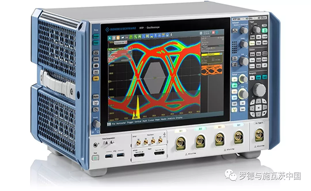Click the Slope trigger key
The height and width of the screenshot is (191, 311).
(x=259, y=43)
